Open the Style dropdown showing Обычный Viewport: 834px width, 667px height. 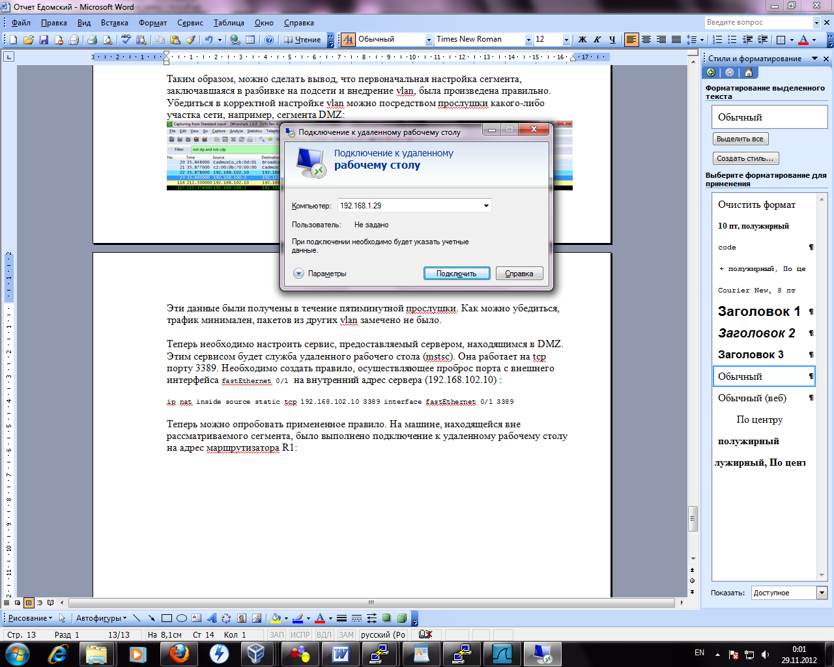pos(429,40)
